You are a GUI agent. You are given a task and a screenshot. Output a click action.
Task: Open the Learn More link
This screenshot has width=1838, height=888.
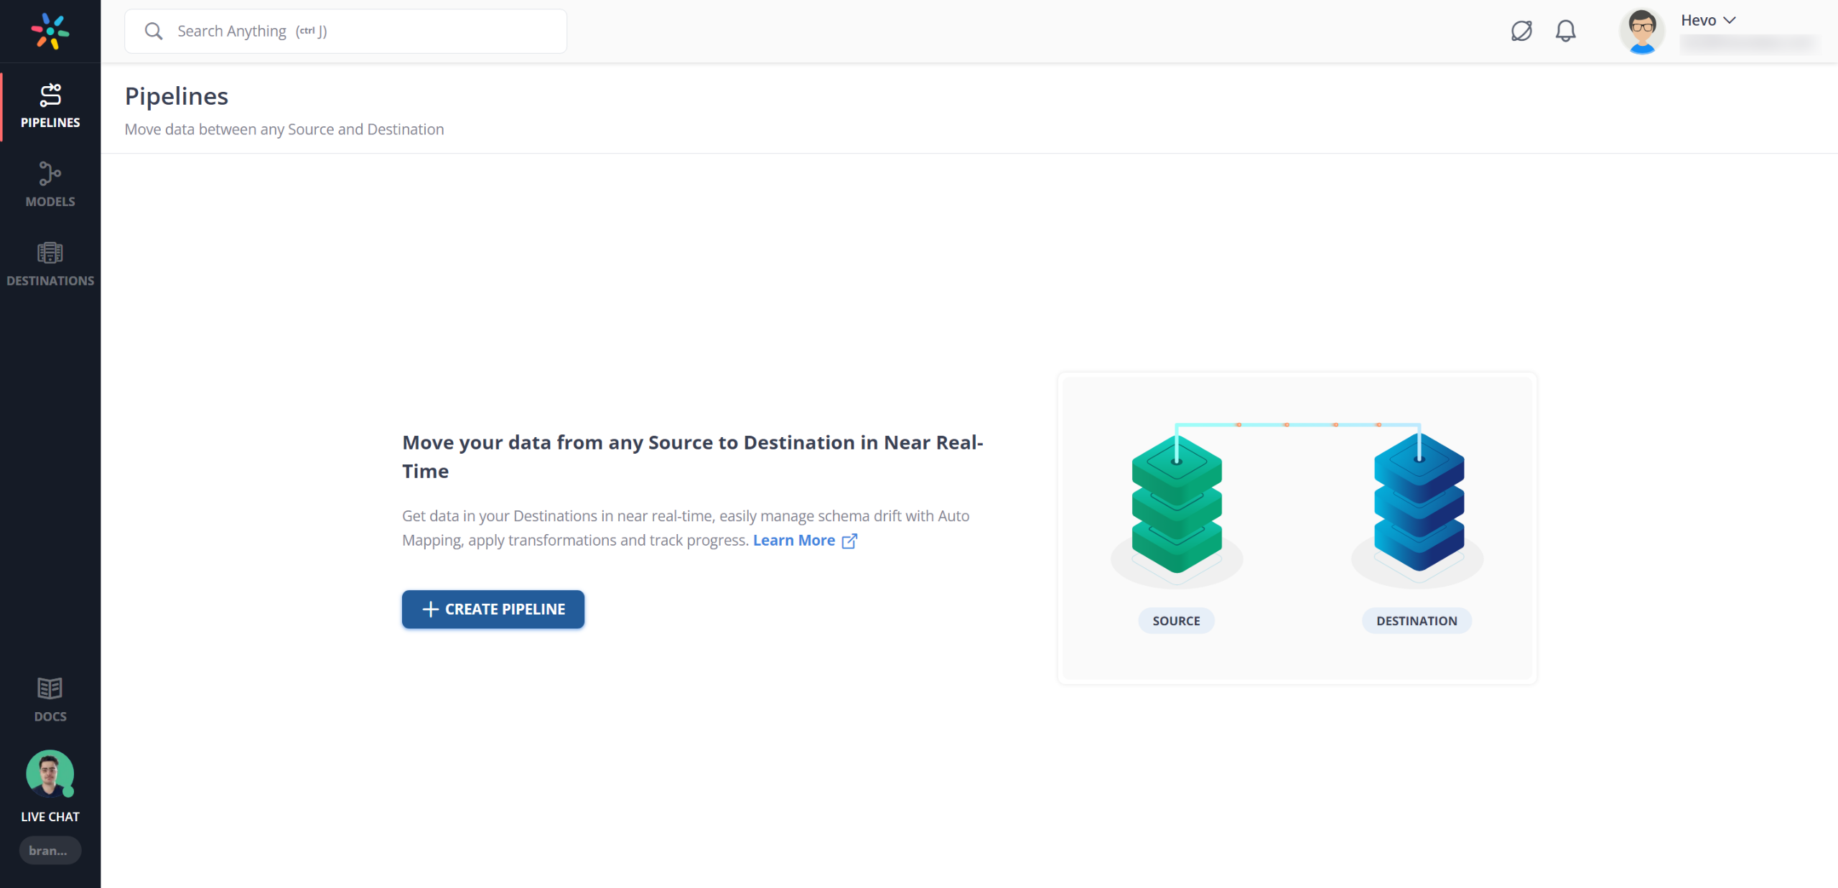[793, 540]
